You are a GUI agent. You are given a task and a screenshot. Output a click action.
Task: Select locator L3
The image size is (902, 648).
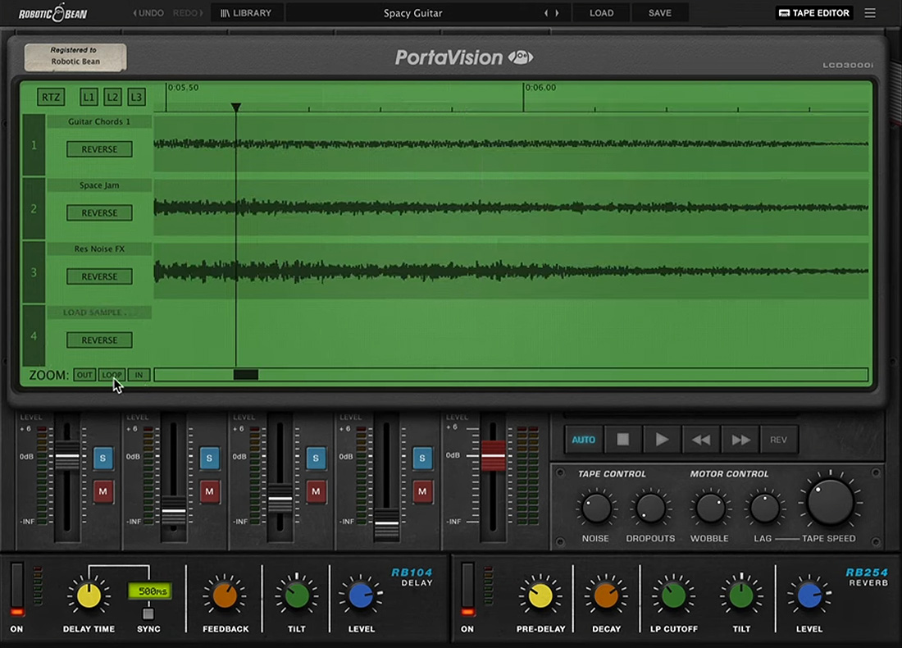tap(136, 98)
